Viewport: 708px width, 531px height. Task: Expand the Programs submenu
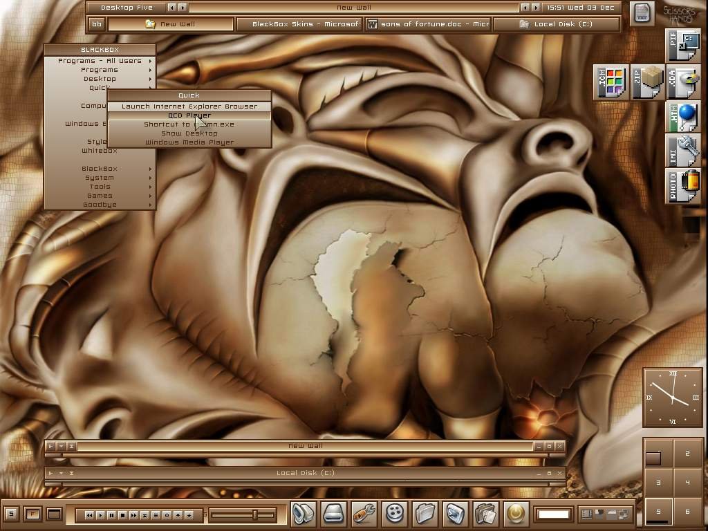(100, 70)
